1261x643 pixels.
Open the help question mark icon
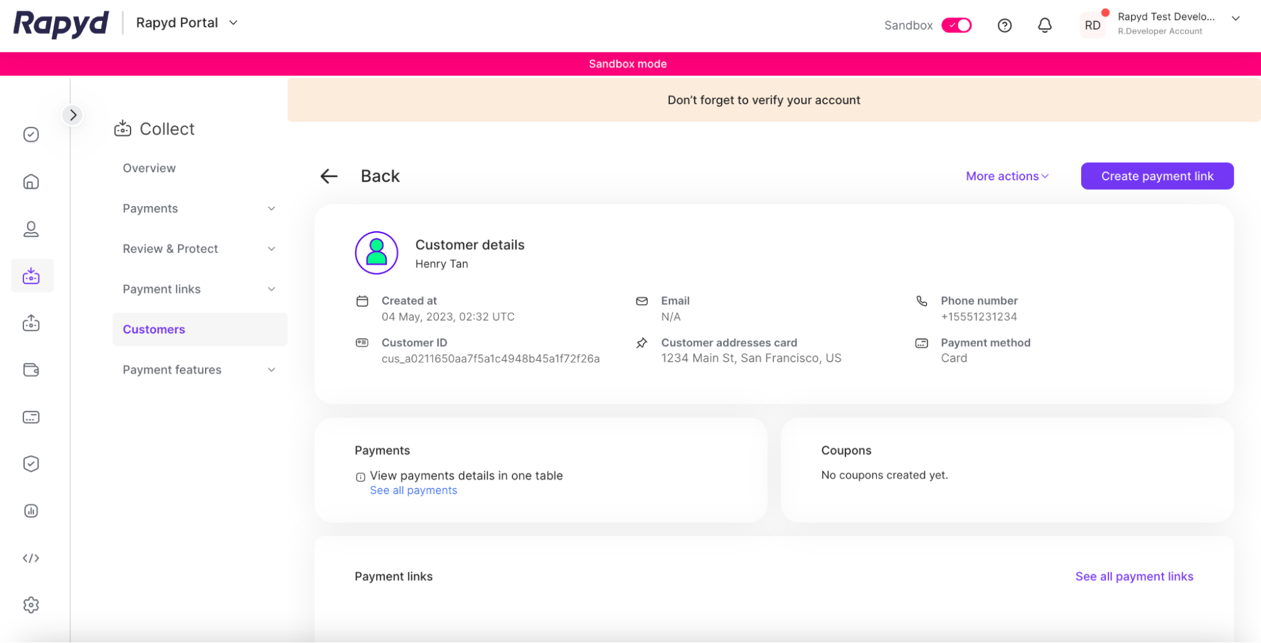[x=1004, y=25]
